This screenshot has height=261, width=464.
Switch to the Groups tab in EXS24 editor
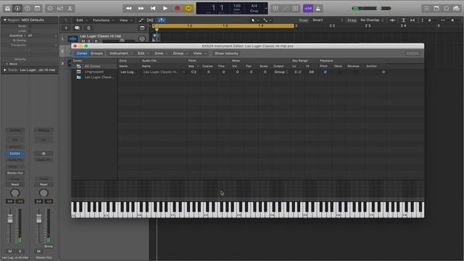point(96,53)
